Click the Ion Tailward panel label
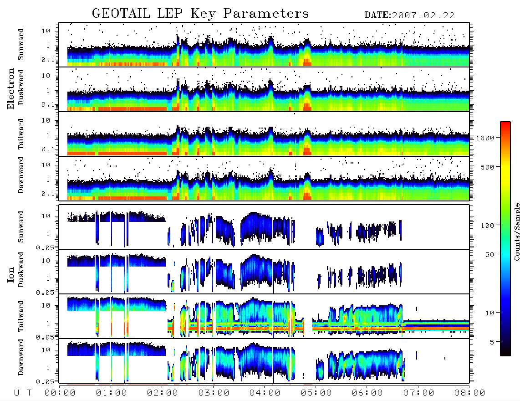This screenshot has height=401, width=520. pos(21,316)
